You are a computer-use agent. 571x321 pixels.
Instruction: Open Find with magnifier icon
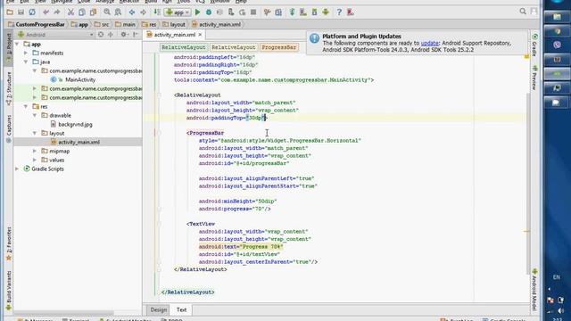click(107, 12)
